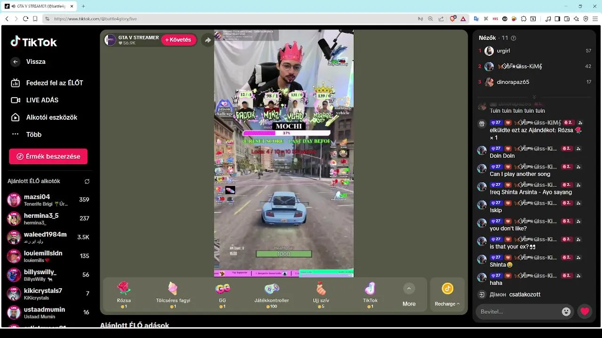Open the emoji picker in chat
This screenshot has width=602, height=338.
(566, 311)
